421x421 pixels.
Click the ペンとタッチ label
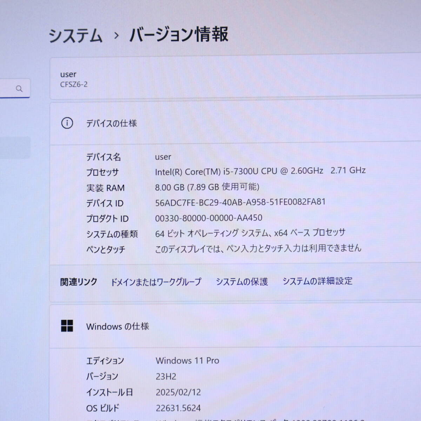coord(106,249)
